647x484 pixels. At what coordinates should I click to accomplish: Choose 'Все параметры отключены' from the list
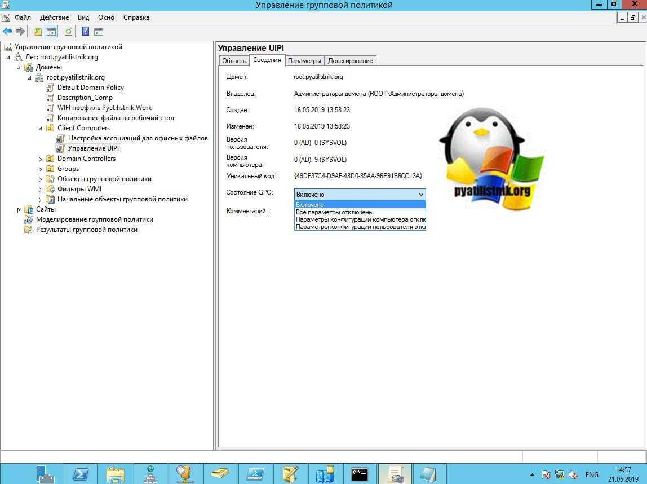(334, 212)
